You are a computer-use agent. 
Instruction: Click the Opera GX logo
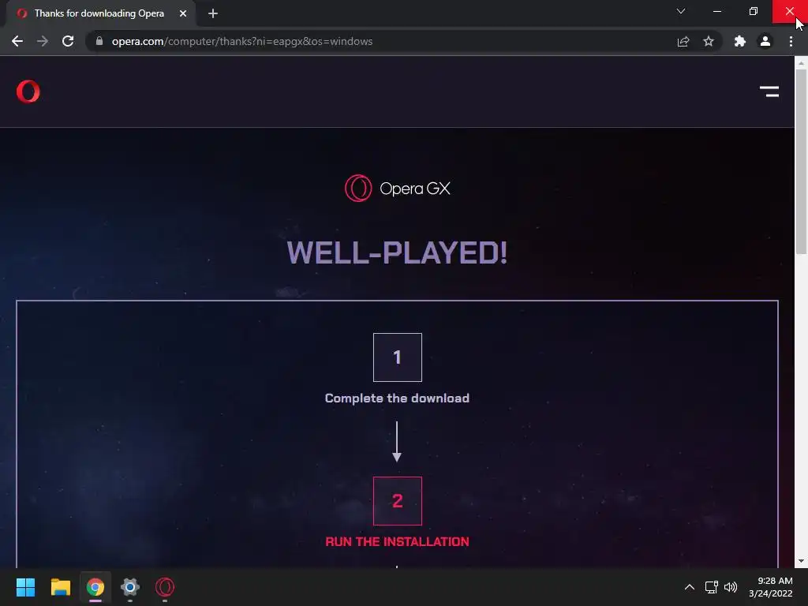click(x=398, y=188)
